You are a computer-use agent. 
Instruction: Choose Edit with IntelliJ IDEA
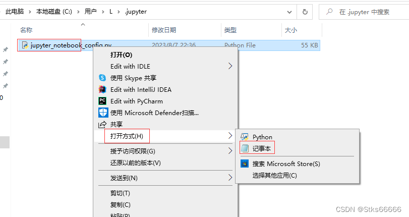click(141, 89)
